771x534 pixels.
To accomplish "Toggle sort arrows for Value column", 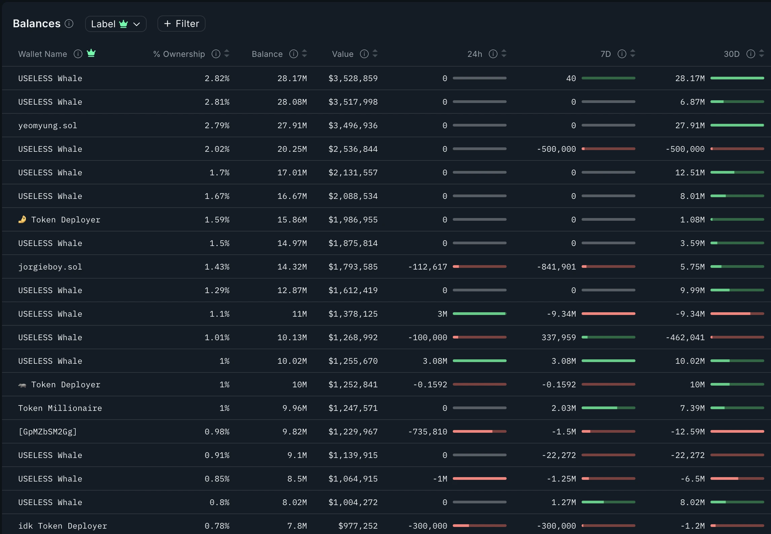I will [x=375, y=54].
